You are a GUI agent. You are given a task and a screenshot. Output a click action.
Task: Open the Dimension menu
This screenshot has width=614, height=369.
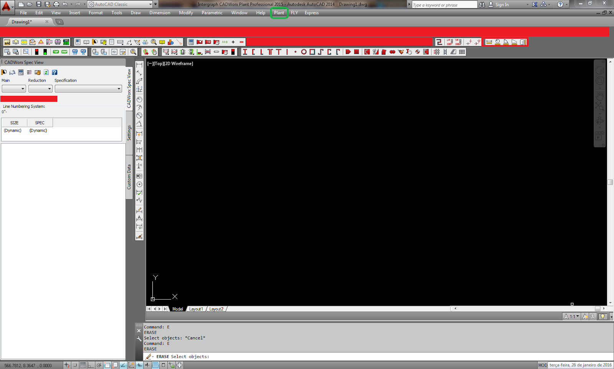(160, 13)
